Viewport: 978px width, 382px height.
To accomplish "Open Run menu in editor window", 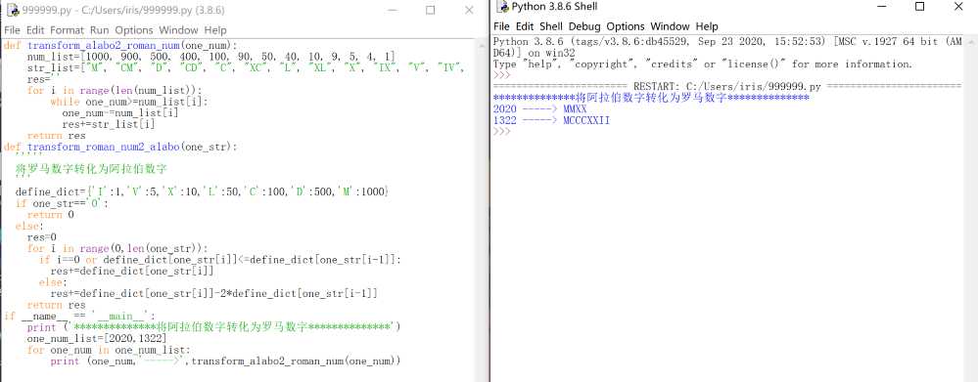I will (99, 30).
